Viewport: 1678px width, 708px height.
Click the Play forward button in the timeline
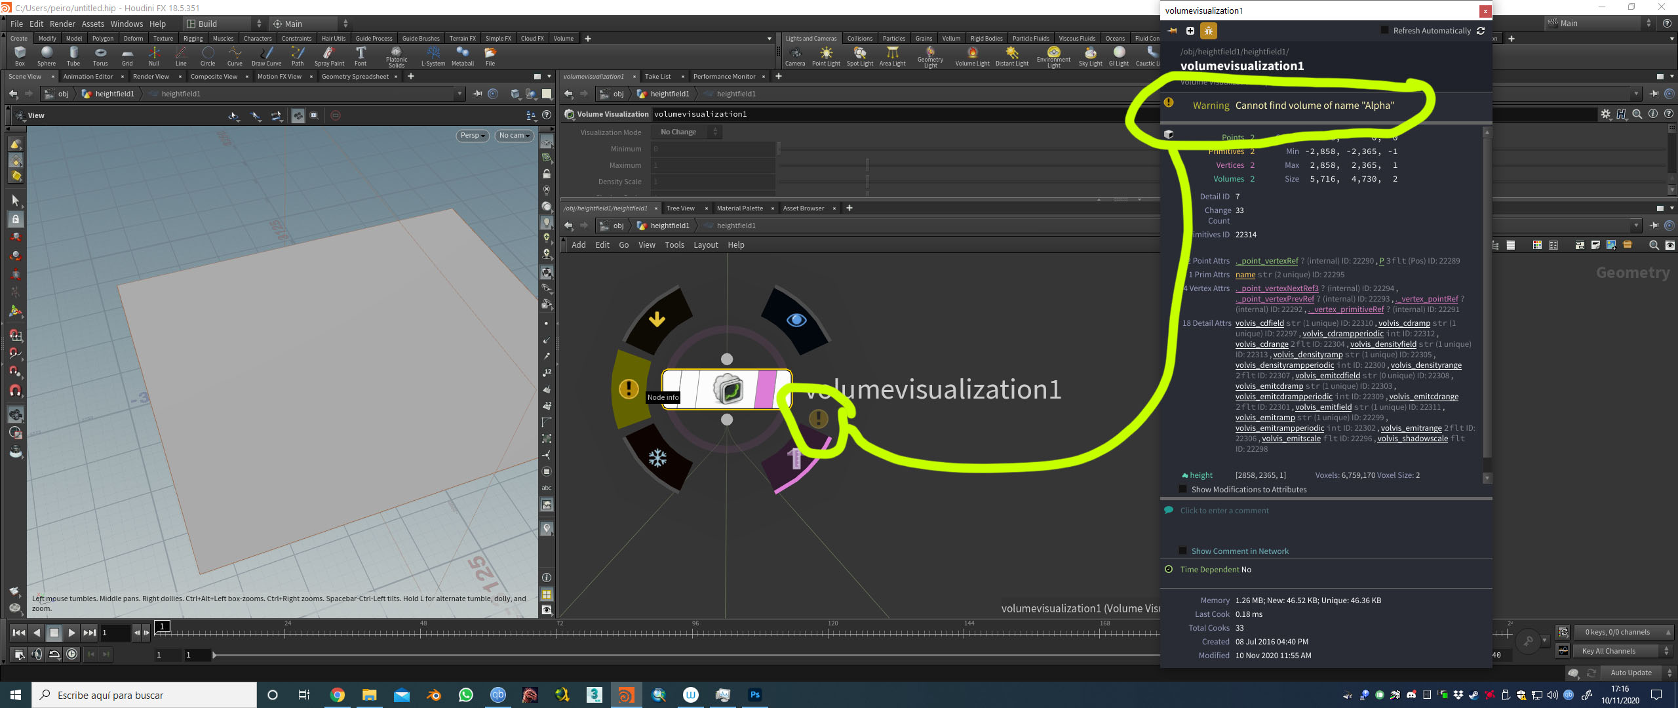pos(72,633)
